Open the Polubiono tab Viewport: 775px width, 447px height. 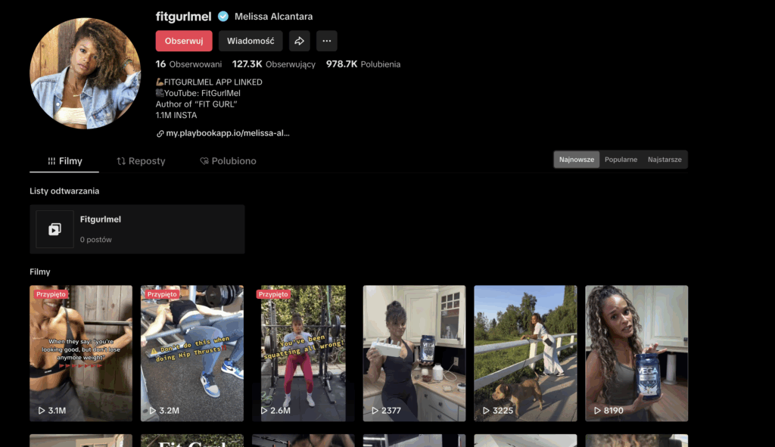point(228,161)
